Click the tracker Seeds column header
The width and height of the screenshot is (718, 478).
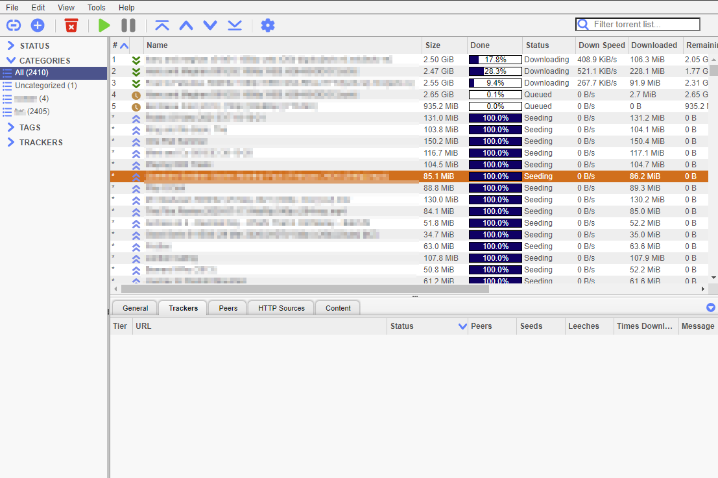pyautogui.click(x=541, y=326)
